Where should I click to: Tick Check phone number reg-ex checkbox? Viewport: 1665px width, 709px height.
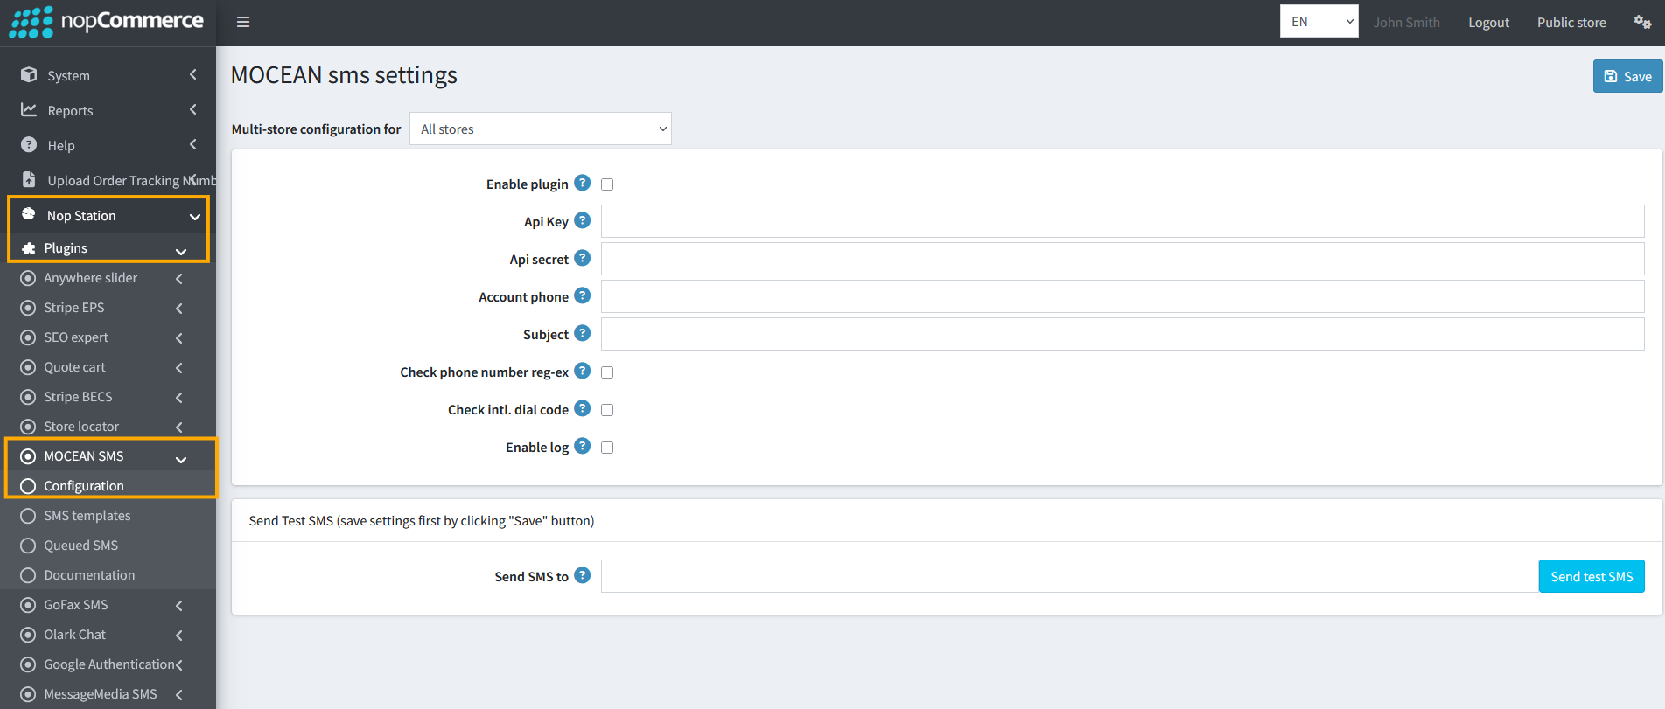[x=607, y=372]
